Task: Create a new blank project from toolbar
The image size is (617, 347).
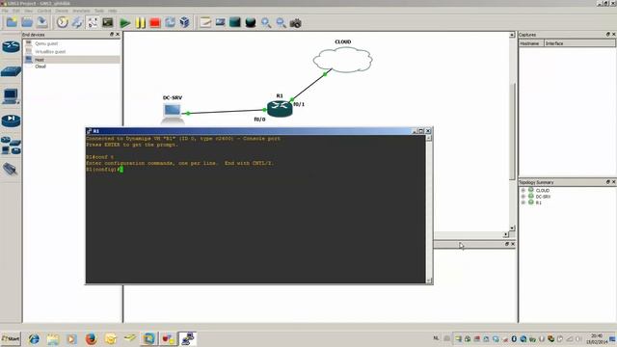Action: pyautogui.click(x=12, y=22)
